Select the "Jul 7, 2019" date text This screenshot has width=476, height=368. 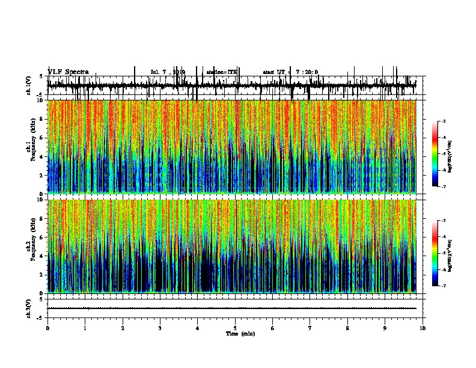[168, 72]
